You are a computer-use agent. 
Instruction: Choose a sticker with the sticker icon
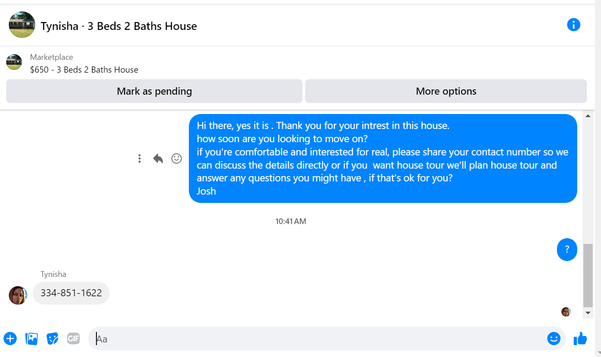pos(53,339)
